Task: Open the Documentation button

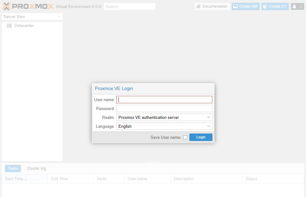Action: 212,6
